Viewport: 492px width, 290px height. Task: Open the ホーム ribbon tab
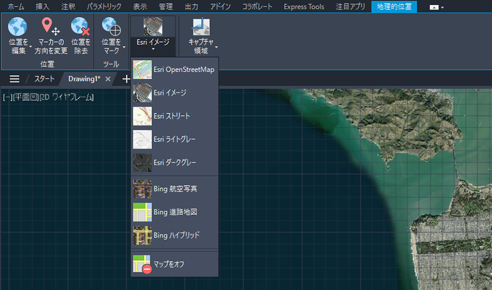pyautogui.click(x=16, y=7)
